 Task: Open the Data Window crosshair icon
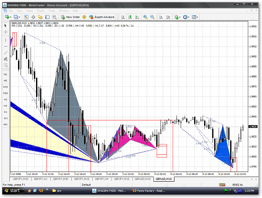(33, 17)
